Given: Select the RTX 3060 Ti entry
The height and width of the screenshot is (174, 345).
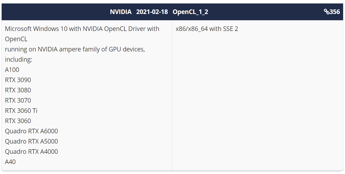Looking at the screenshot, I should 21,111.
